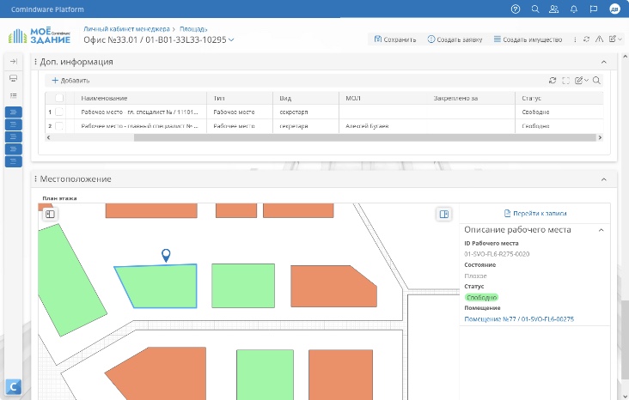Click the Плохое state value
Viewport: 629px width, 400px height.
475,276
